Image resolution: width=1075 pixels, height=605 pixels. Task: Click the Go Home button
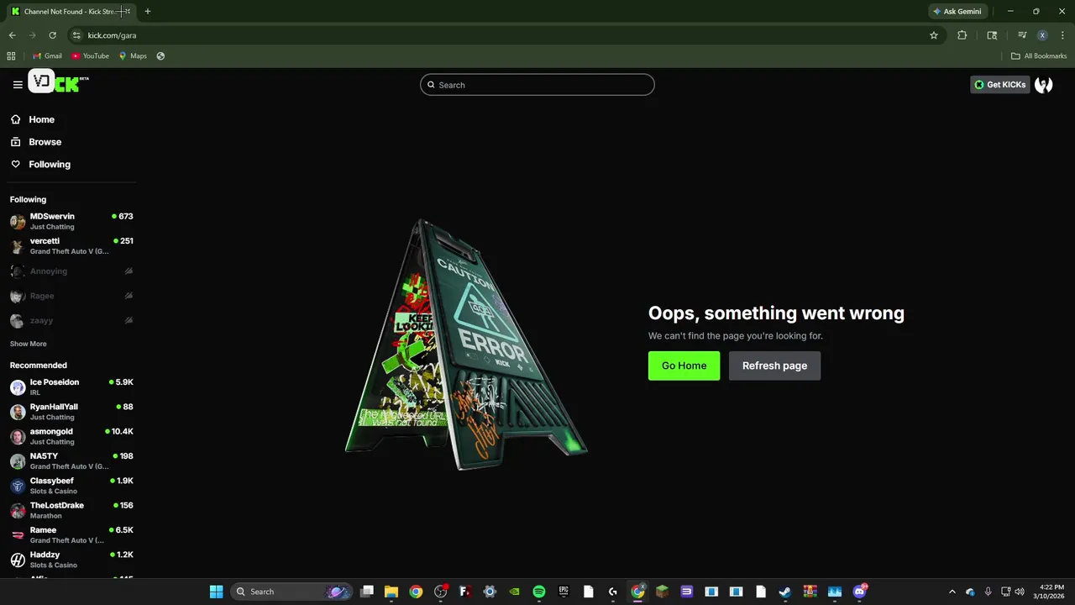[x=684, y=366]
